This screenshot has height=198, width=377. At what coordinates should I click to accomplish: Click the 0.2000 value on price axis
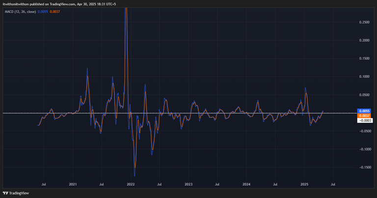(364, 40)
